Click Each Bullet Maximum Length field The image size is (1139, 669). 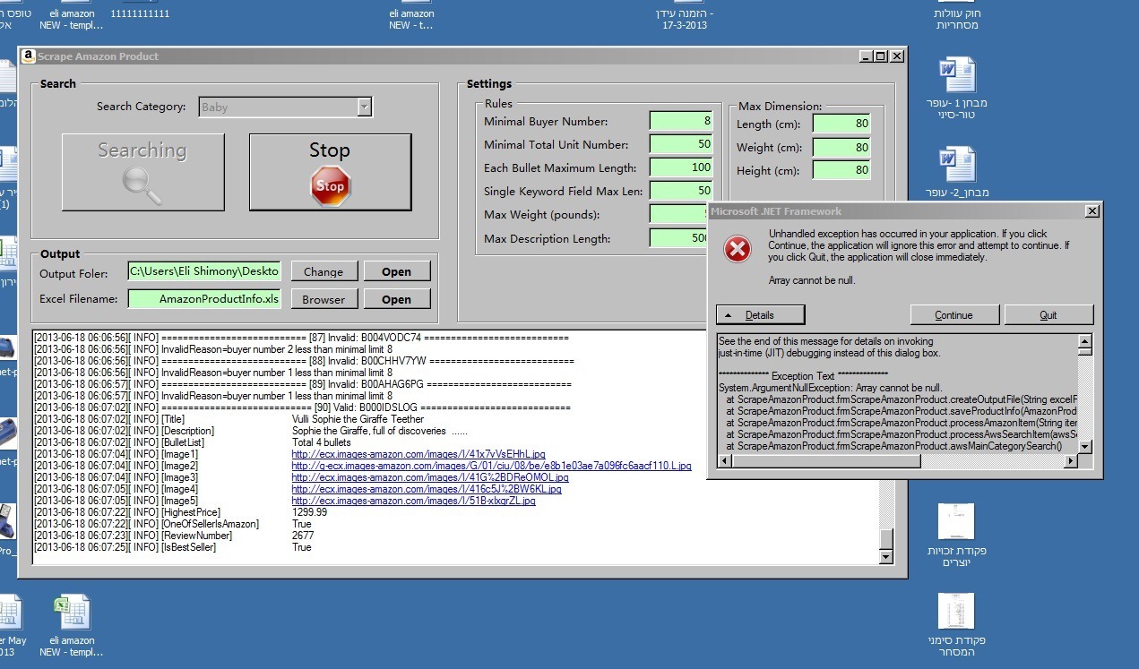click(681, 167)
